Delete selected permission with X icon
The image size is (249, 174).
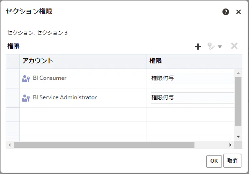click(234, 46)
